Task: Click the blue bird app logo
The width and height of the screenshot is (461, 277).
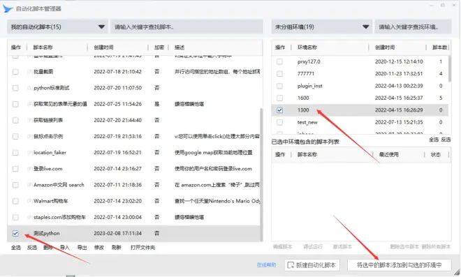Action: point(8,8)
